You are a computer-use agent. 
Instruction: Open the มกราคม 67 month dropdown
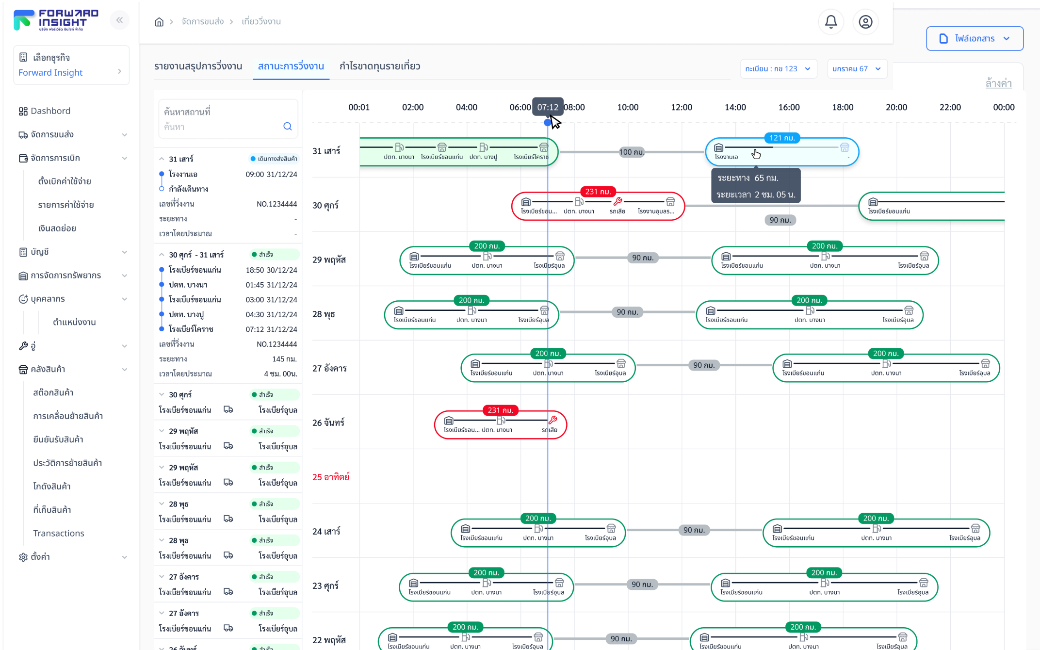[x=857, y=69]
